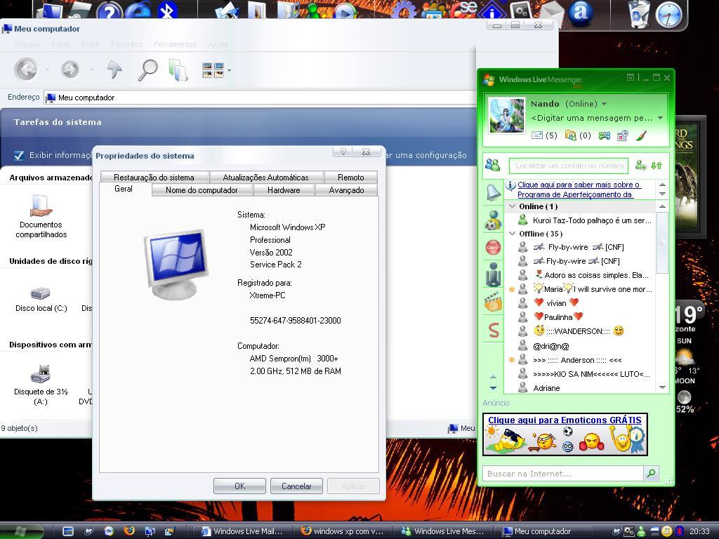The width and height of the screenshot is (719, 539).
Task: Click the 20:33 clock in the system tray
Action: (699, 531)
